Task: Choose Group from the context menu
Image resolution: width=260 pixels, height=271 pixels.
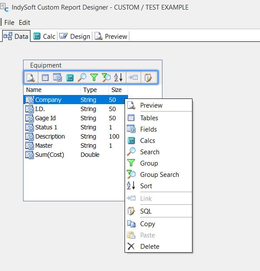Action: (x=159, y=163)
